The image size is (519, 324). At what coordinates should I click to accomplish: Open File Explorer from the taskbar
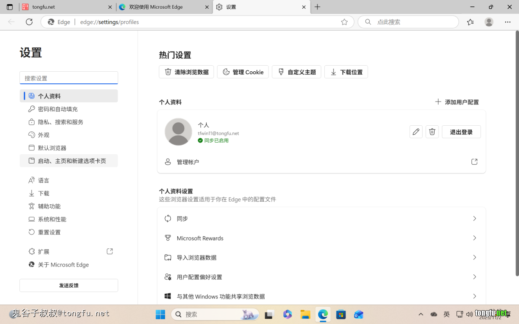pyautogui.click(x=305, y=314)
